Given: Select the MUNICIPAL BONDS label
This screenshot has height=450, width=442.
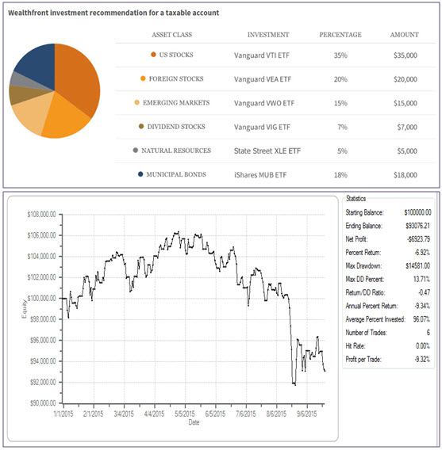Looking at the screenshot, I should pyautogui.click(x=176, y=174).
